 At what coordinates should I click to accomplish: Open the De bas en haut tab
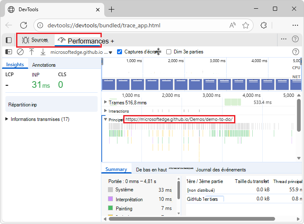(151, 170)
